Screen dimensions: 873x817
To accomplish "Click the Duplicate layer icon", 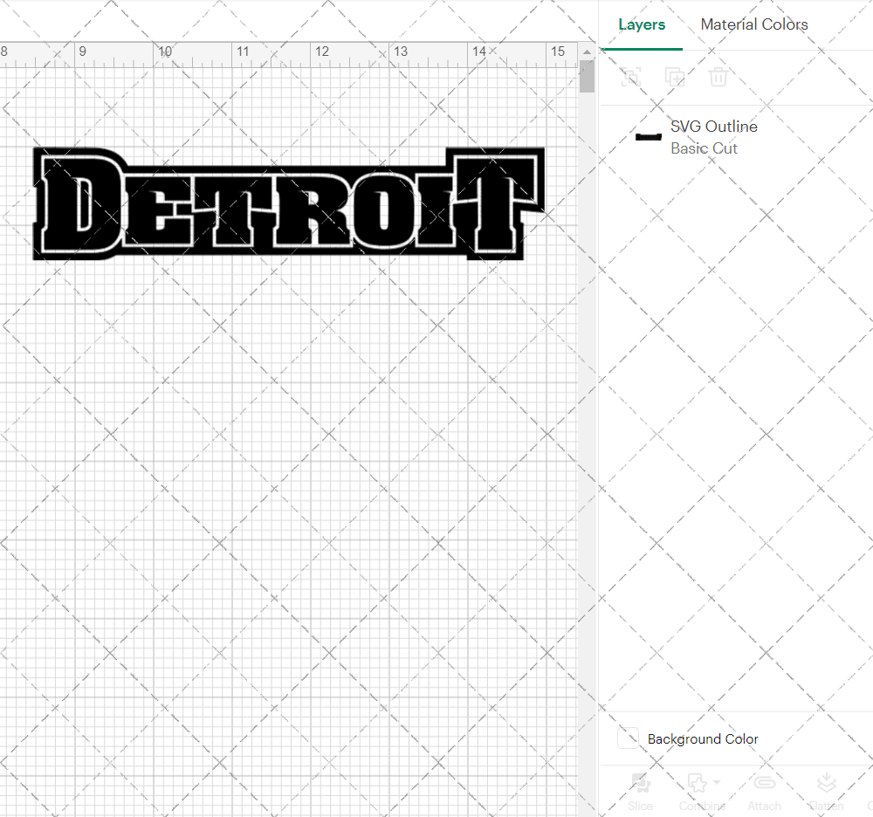I will click(675, 77).
